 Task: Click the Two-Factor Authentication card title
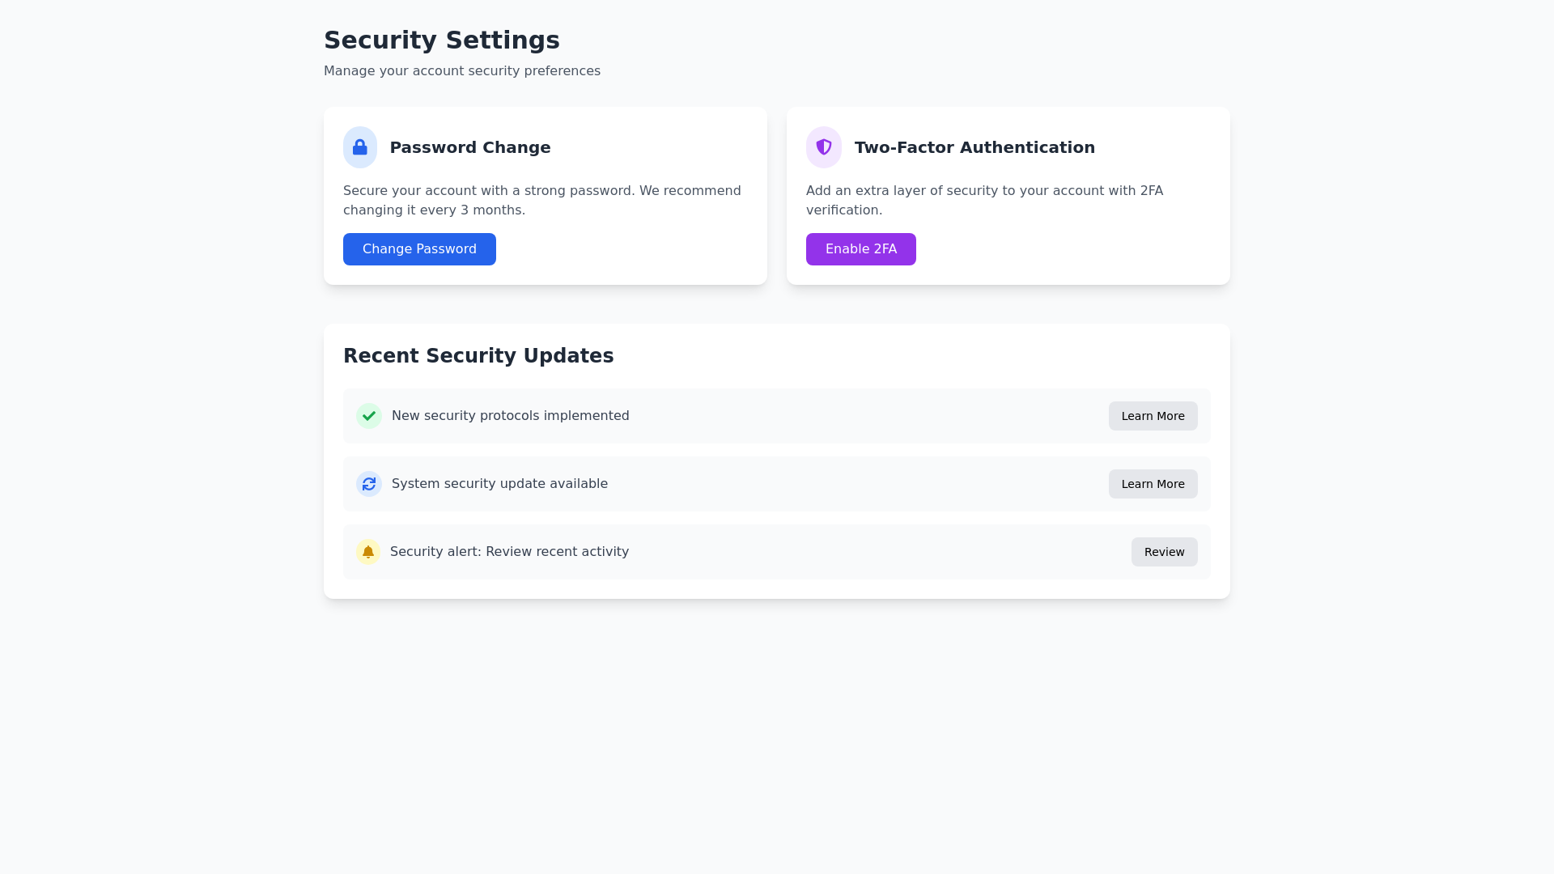(974, 147)
